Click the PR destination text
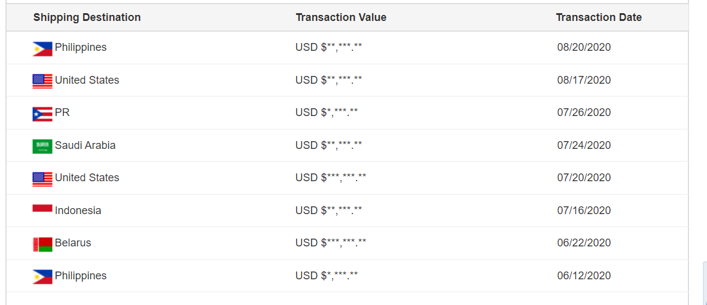Image resolution: width=707 pixels, height=305 pixels. pyautogui.click(x=62, y=112)
